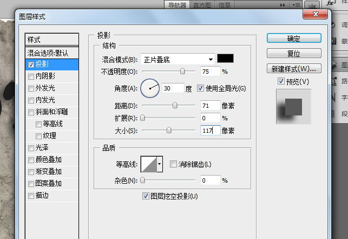The image size is (348, 239).
Task: Click the 扩展 spread slider handle
Action: click(142, 118)
